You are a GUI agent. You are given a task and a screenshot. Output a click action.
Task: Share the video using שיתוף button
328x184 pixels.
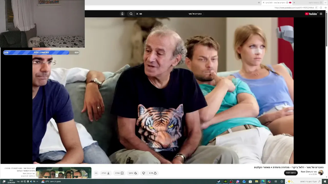133,173
